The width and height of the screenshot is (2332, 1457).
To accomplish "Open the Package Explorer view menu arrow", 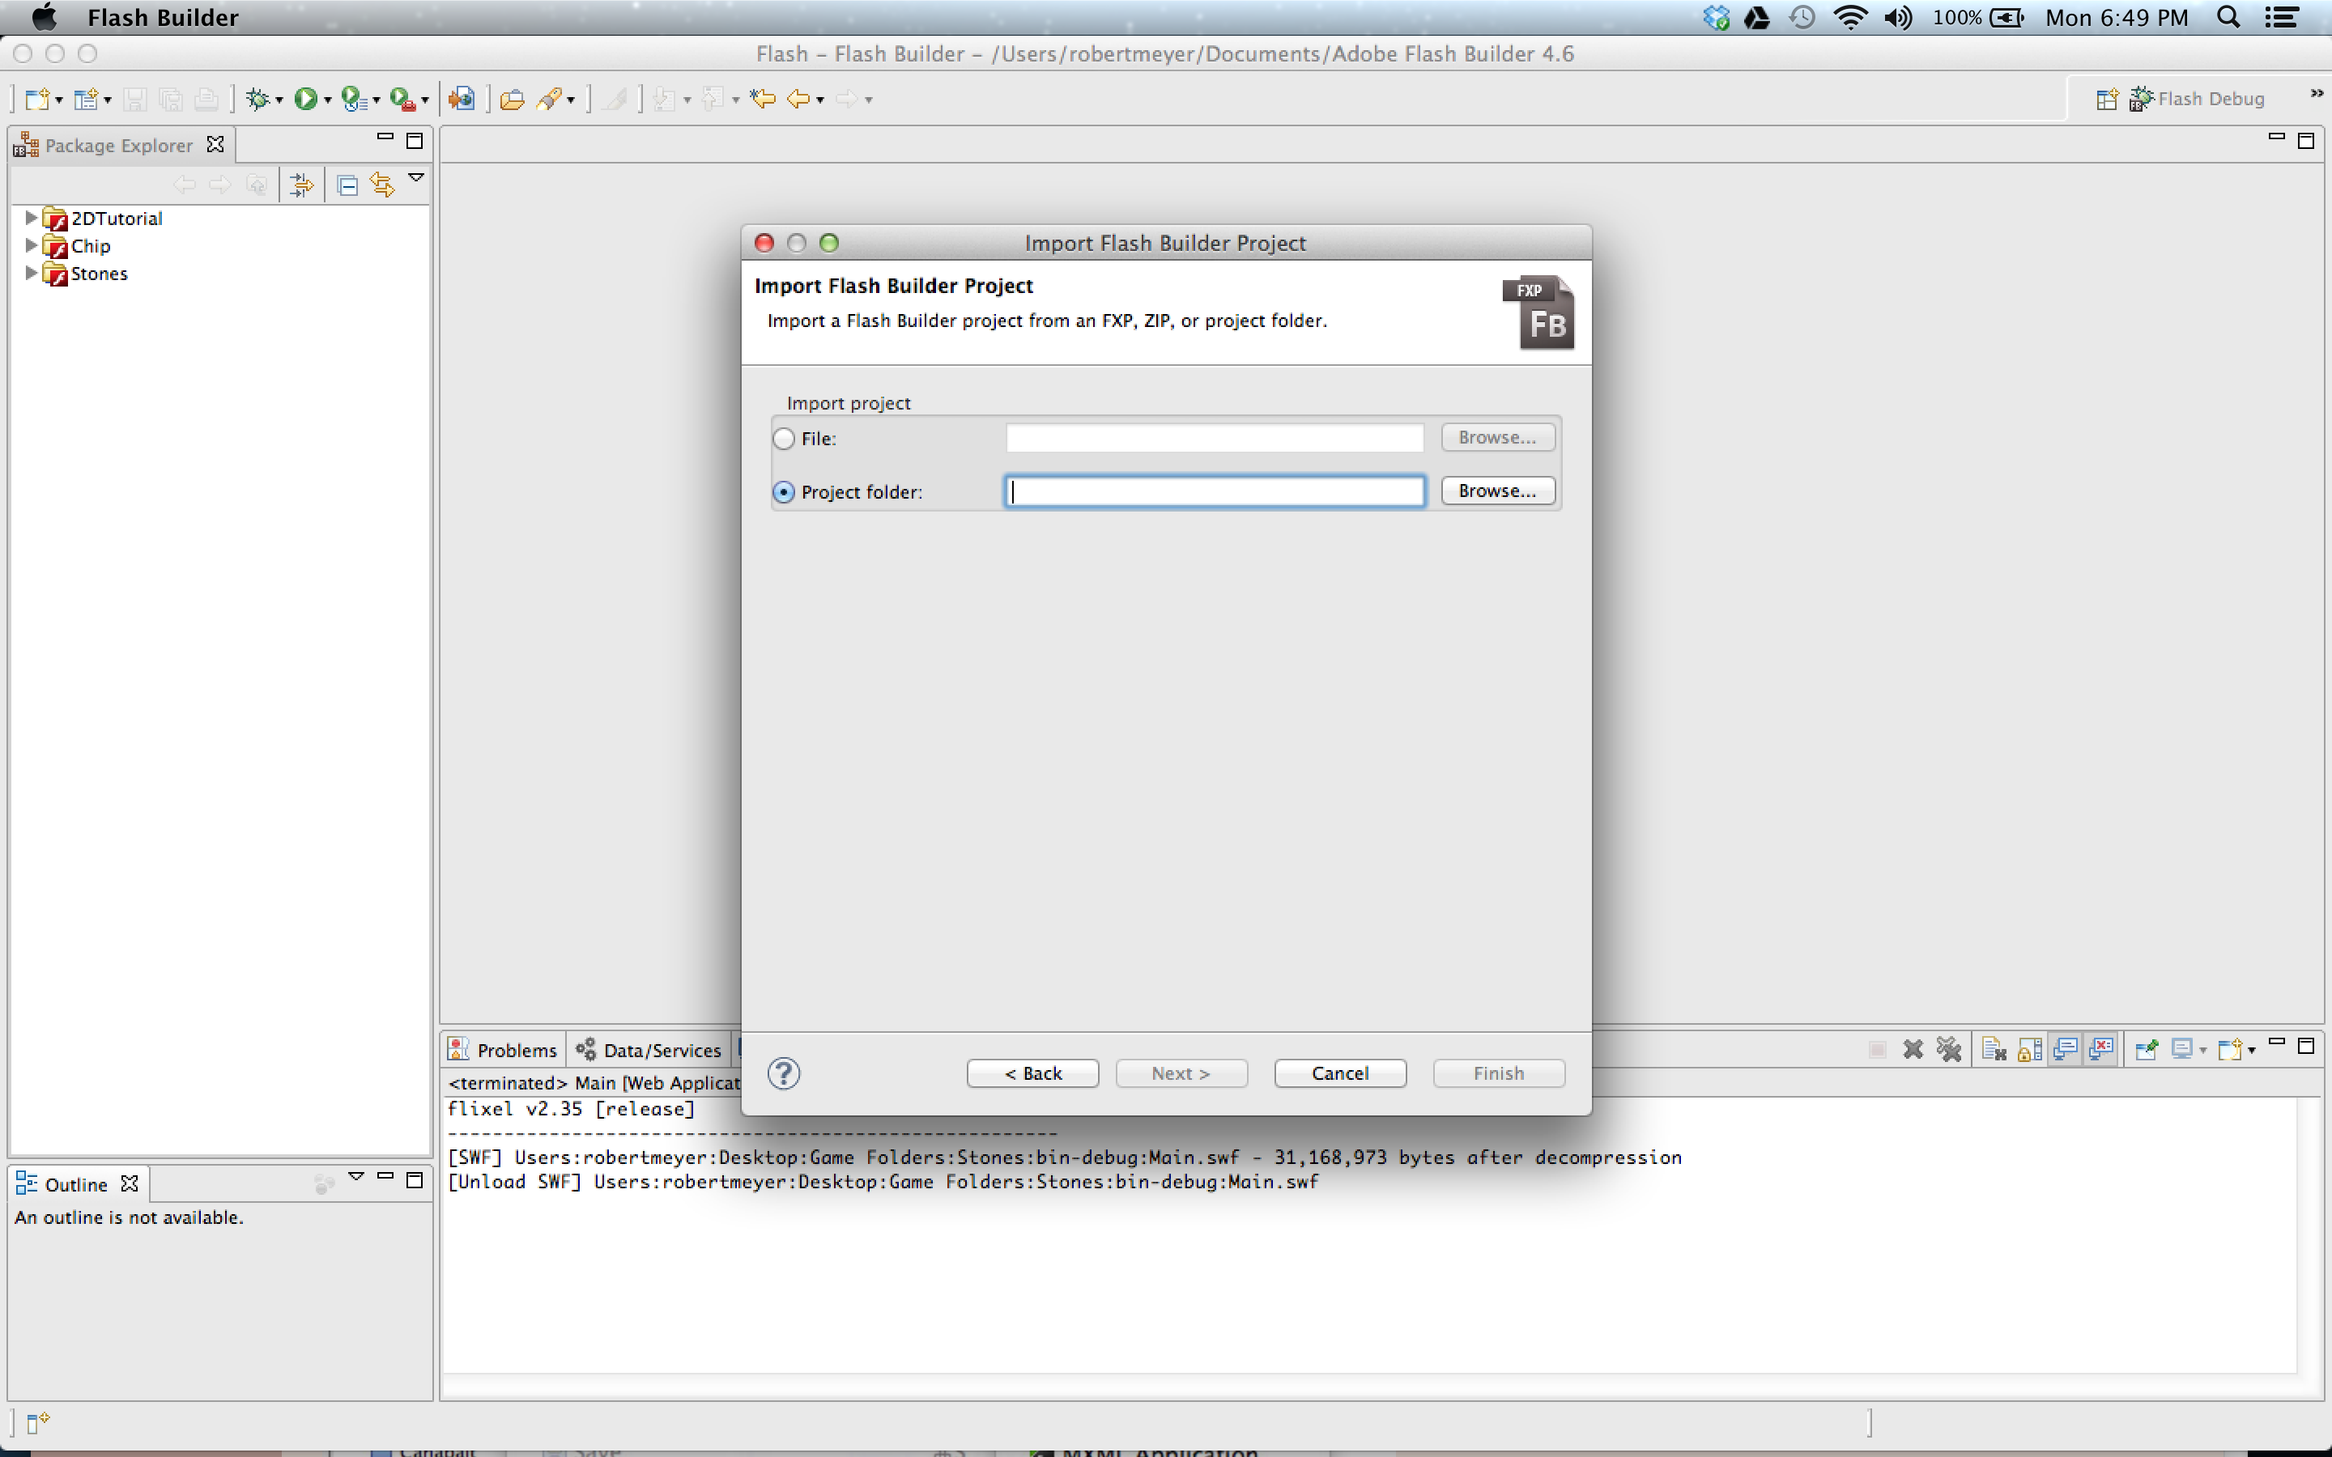I will pyautogui.click(x=416, y=177).
